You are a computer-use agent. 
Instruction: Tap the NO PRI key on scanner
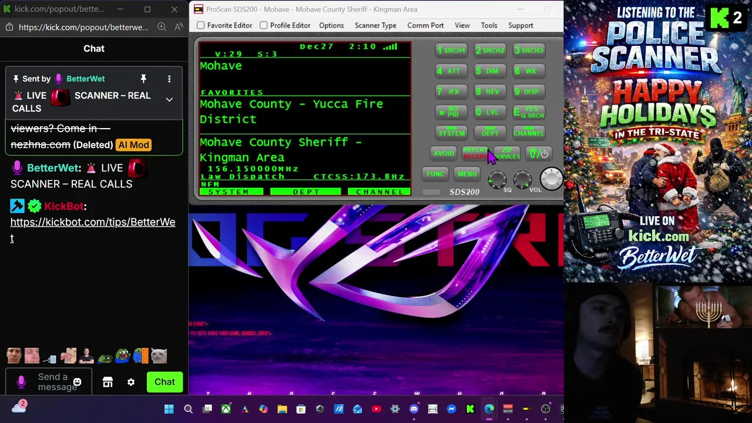pyautogui.click(x=451, y=112)
